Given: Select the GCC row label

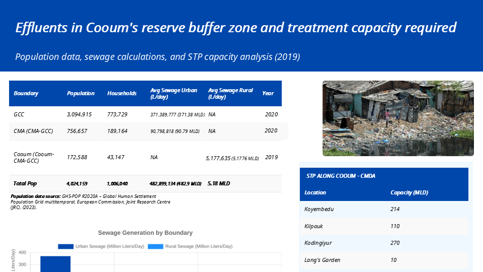Looking at the screenshot, I should (x=19, y=114).
